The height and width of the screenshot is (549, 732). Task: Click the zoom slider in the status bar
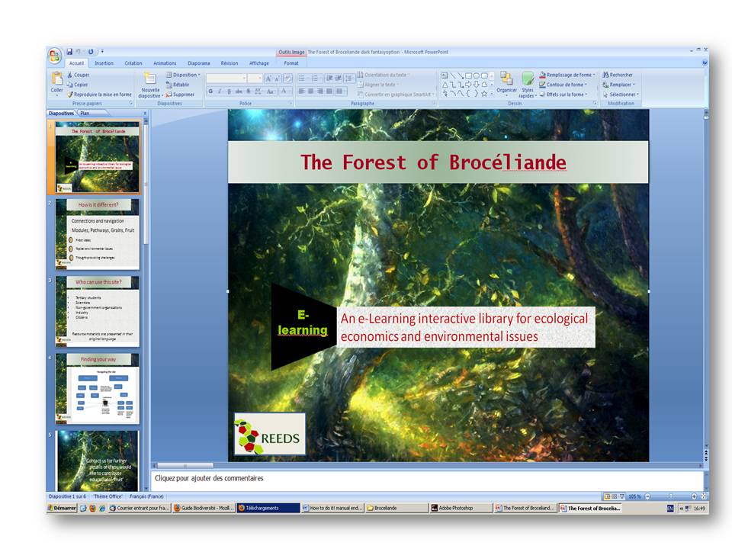pos(670,496)
